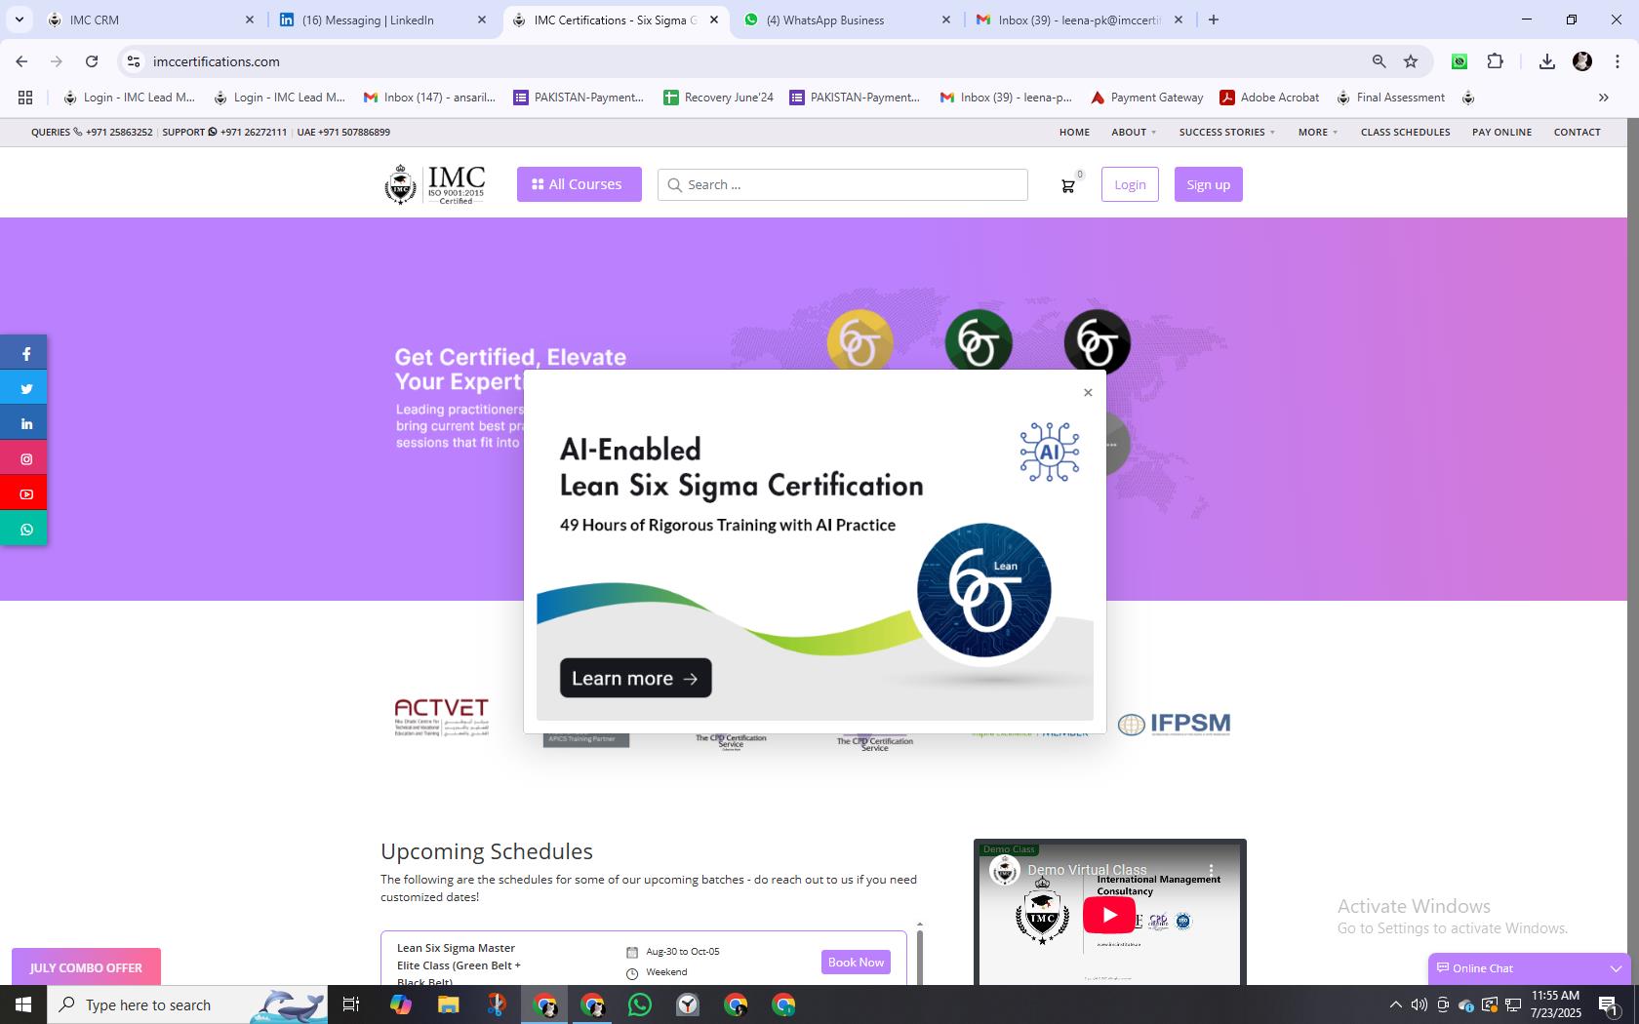1639x1024 pixels.
Task: Go back using browser back arrow
Action: click(x=21, y=61)
